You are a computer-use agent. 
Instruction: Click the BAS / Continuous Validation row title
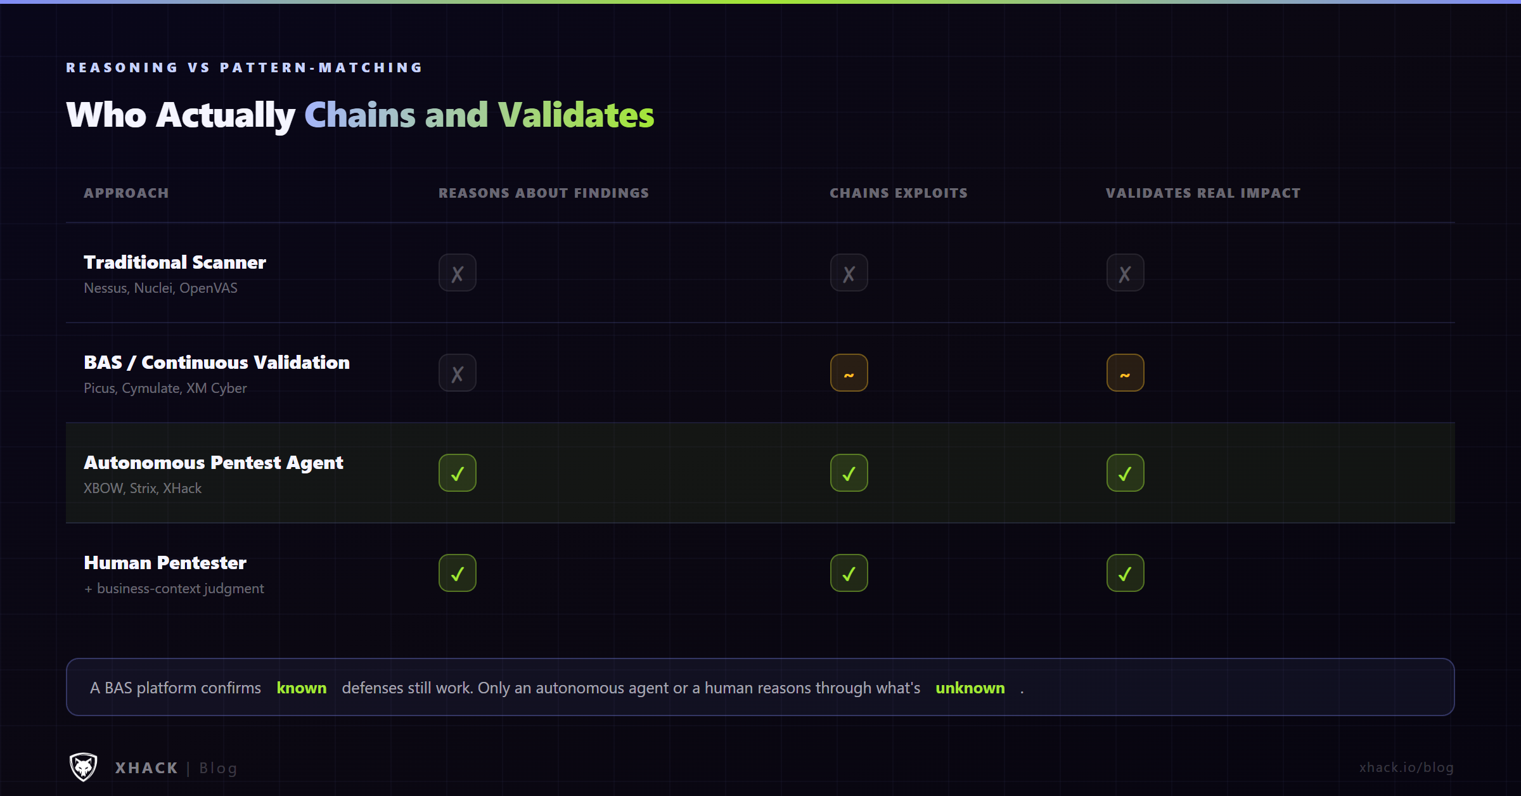click(217, 363)
